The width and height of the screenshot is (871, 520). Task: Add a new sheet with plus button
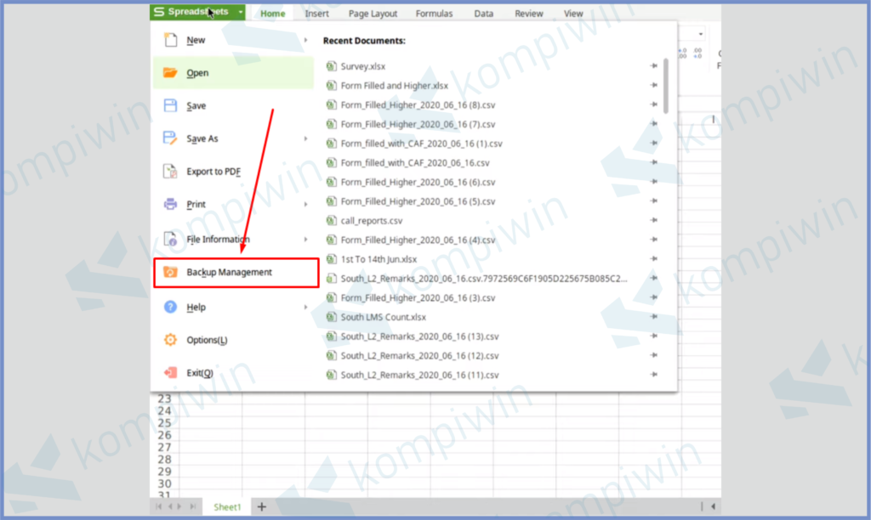[x=261, y=506]
